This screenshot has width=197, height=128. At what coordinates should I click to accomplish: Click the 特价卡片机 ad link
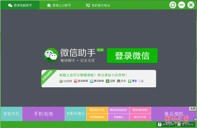click(140, 117)
